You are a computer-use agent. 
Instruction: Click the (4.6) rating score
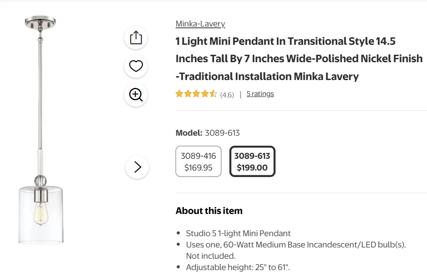[x=227, y=95]
